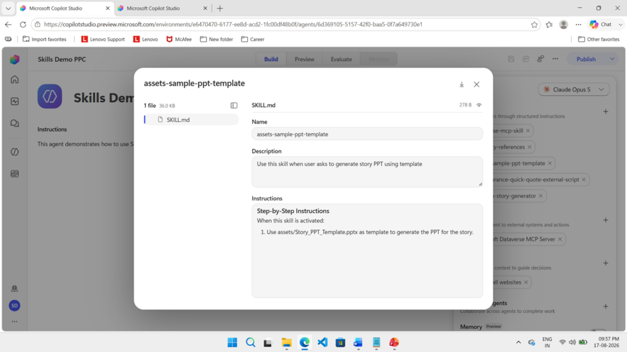Click the connections link icon in header
Screen dimensions: 627x352
[541, 59]
